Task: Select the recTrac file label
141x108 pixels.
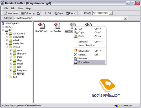Action: click(69, 31)
